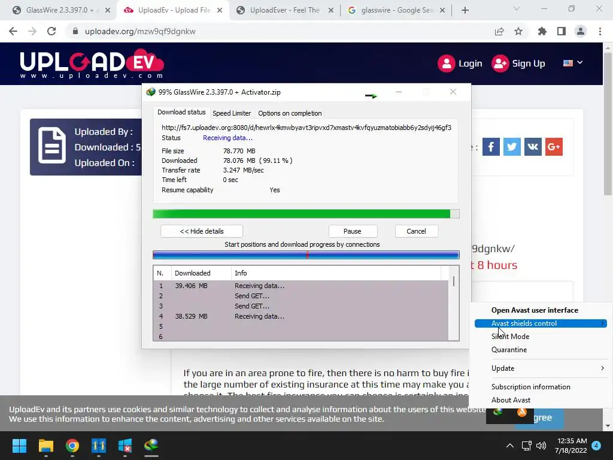Share the file on Twitter
This screenshot has height=460, width=613.
(x=512, y=147)
